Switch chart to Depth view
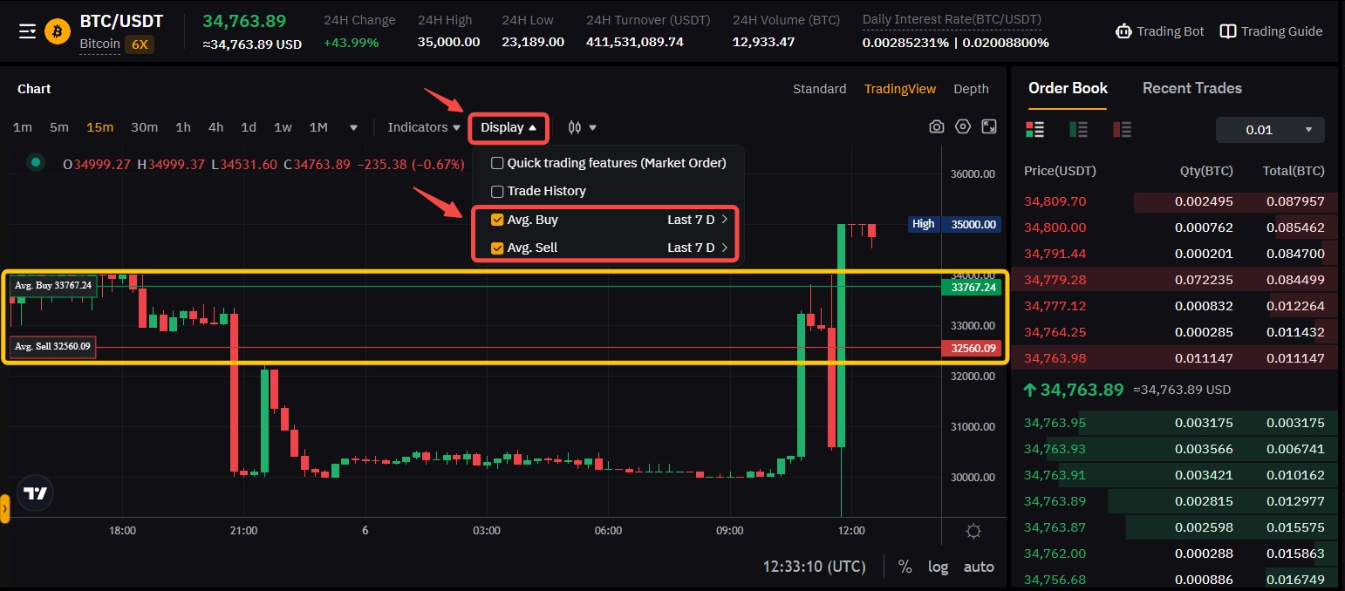1345x591 pixels. pyautogui.click(x=971, y=88)
